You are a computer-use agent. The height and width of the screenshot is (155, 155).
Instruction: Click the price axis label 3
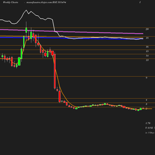[146, 104]
